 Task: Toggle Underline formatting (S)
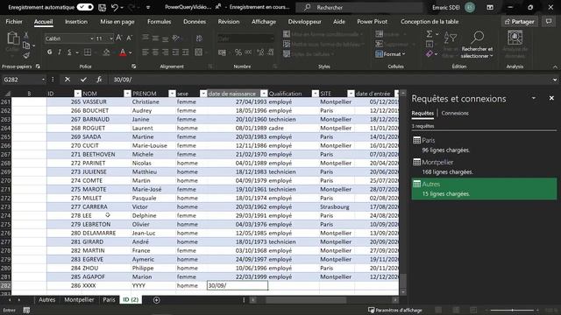click(69, 52)
